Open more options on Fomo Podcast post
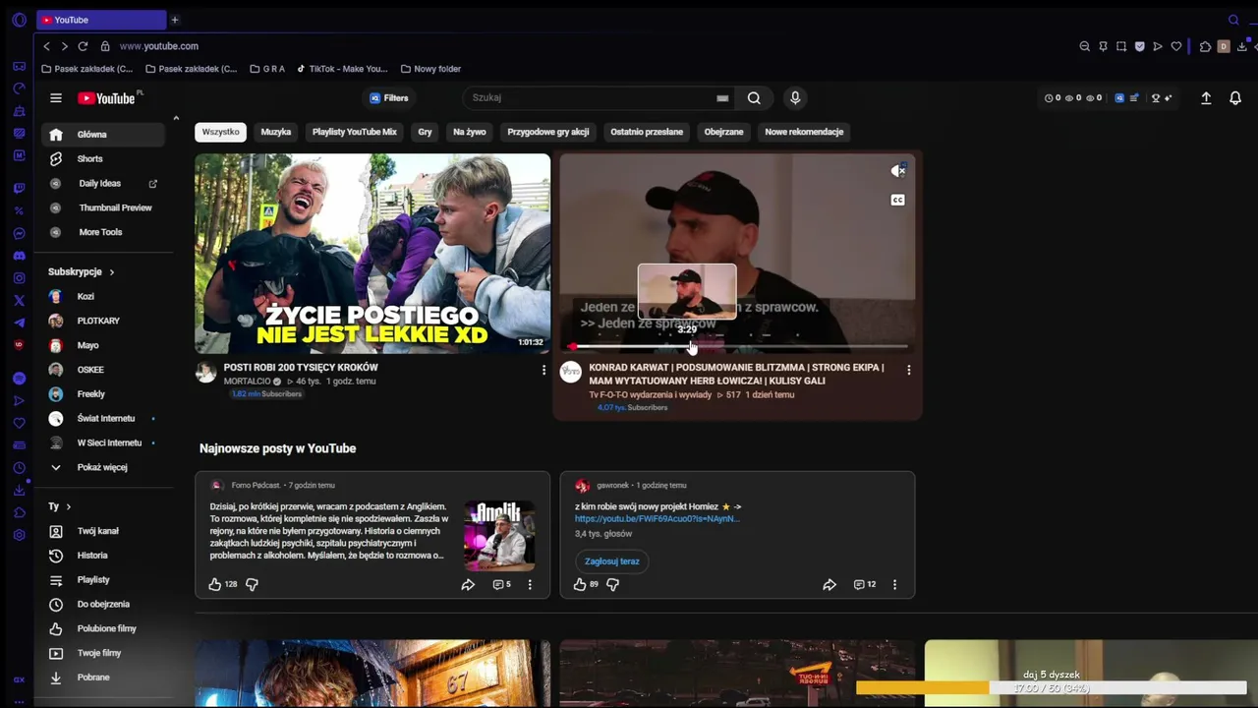Image resolution: width=1258 pixels, height=708 pixels. 530,584
